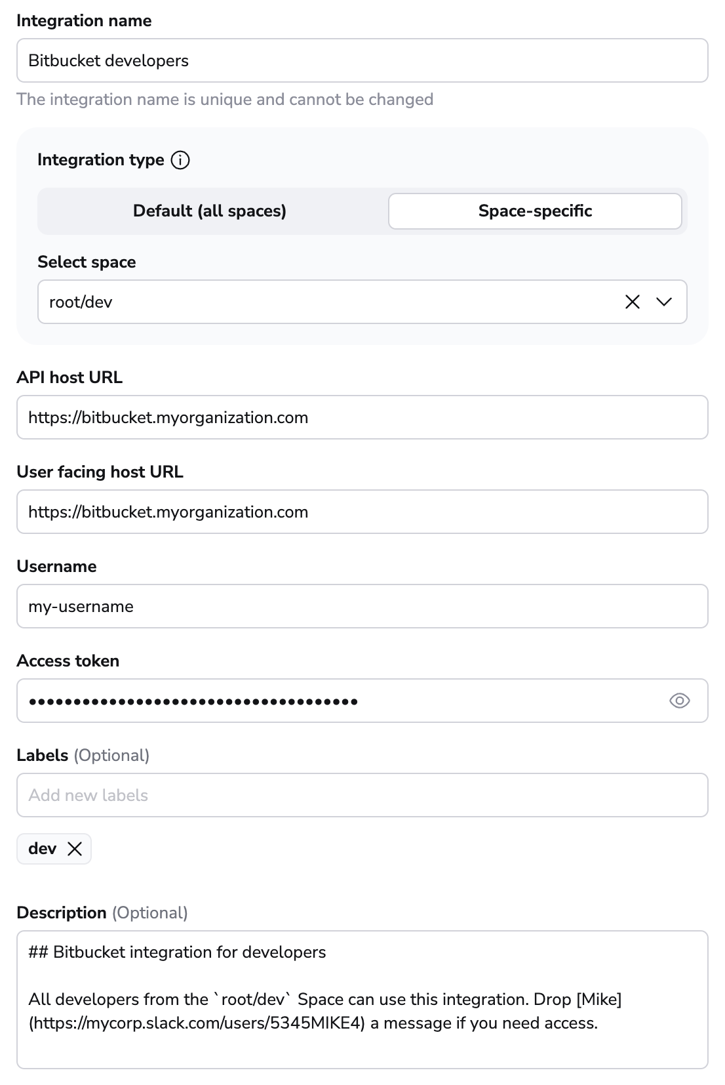725x1085 pixels.
Task: Click the "Integration type" heading text
Action: pos(101,160)
